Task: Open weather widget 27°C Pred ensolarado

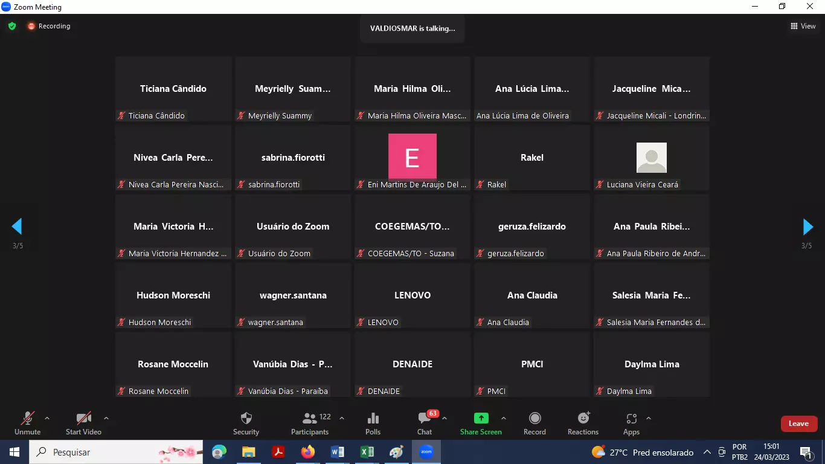Action: pos(643,452)
